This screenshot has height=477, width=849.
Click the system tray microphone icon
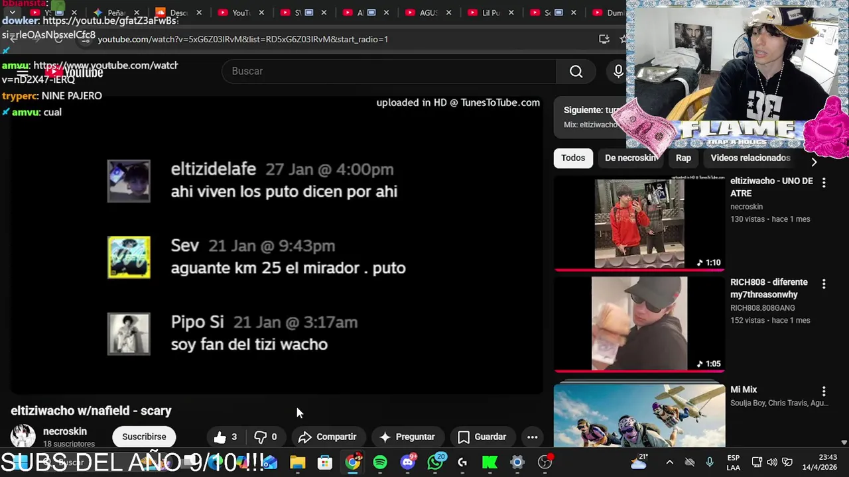coord(710,462)
